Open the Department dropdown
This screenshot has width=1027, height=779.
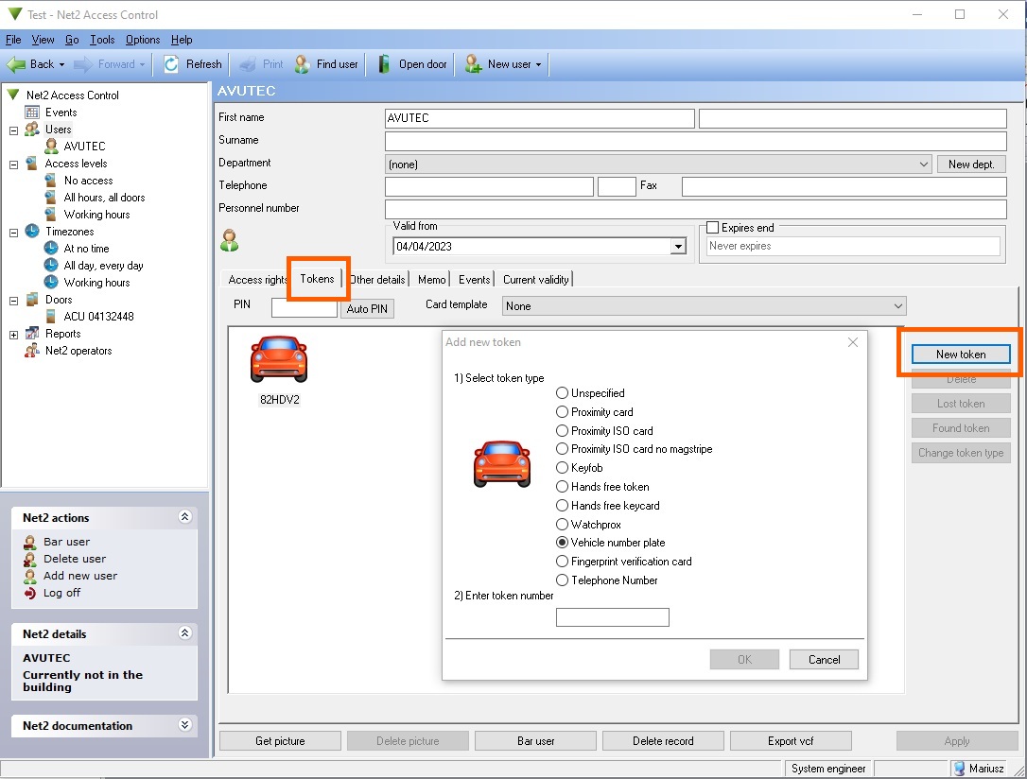(x=924, y=164)
